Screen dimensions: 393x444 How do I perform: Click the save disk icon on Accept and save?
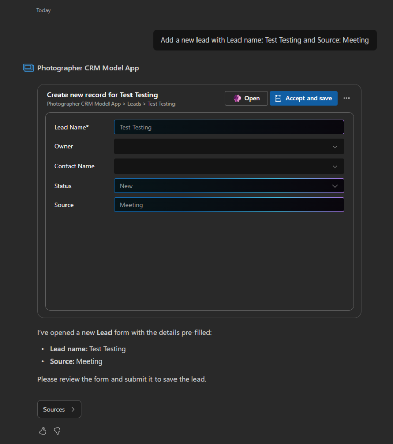(278, 98)
